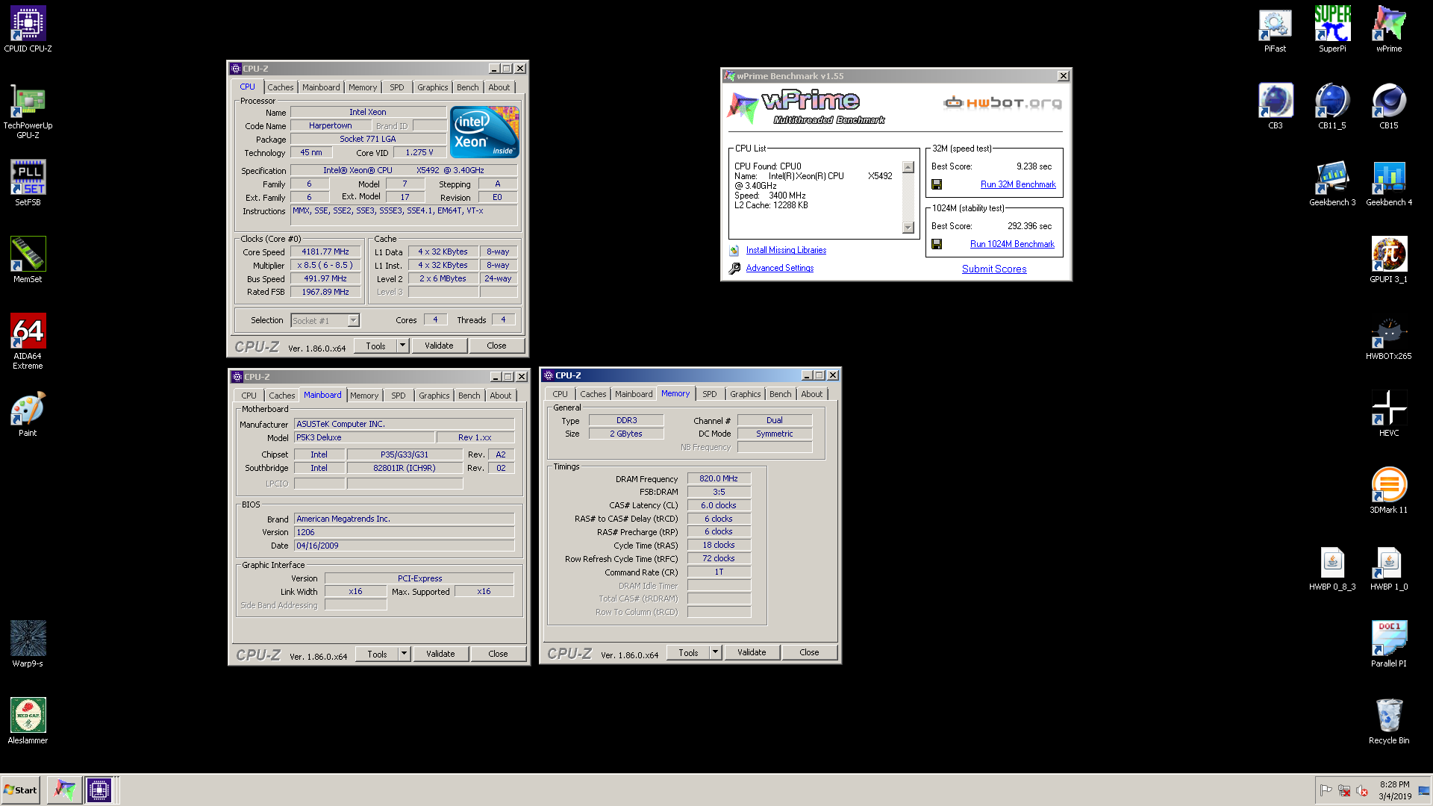Open the Warp9-s desktop icon
1433x806 pixels.
click(x=28, y=643)
